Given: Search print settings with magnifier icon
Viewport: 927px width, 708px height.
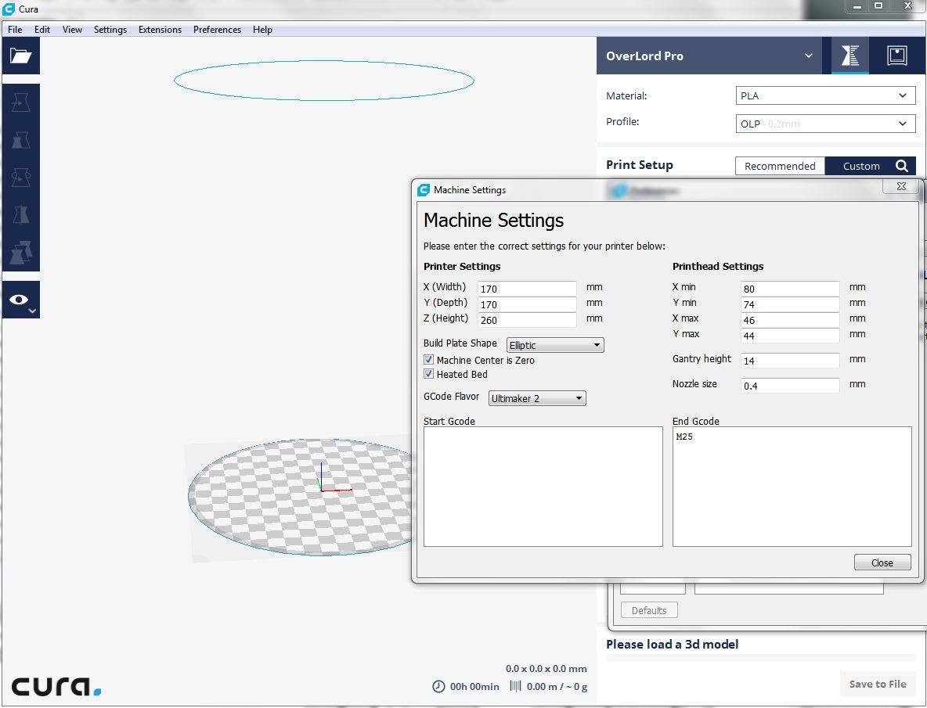Looking at the screenshot, I should (902, 166).
